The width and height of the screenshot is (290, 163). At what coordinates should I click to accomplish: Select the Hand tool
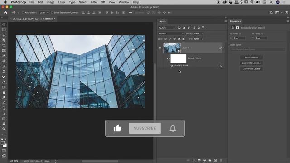[x=4, y=124]
